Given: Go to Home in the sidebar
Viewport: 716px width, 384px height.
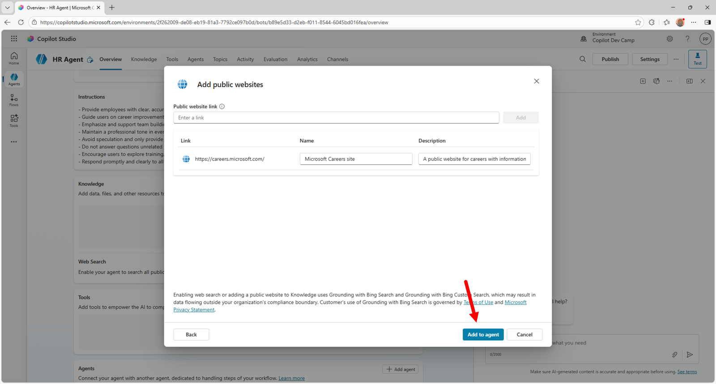Looking at the screenshot, I should click(14, 58).
